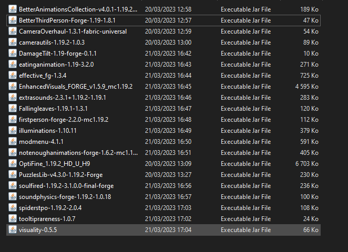The image size is (348, 252).
Task: Click the date 20/03/2023 13:27
Action: click(x=168, y=175)
